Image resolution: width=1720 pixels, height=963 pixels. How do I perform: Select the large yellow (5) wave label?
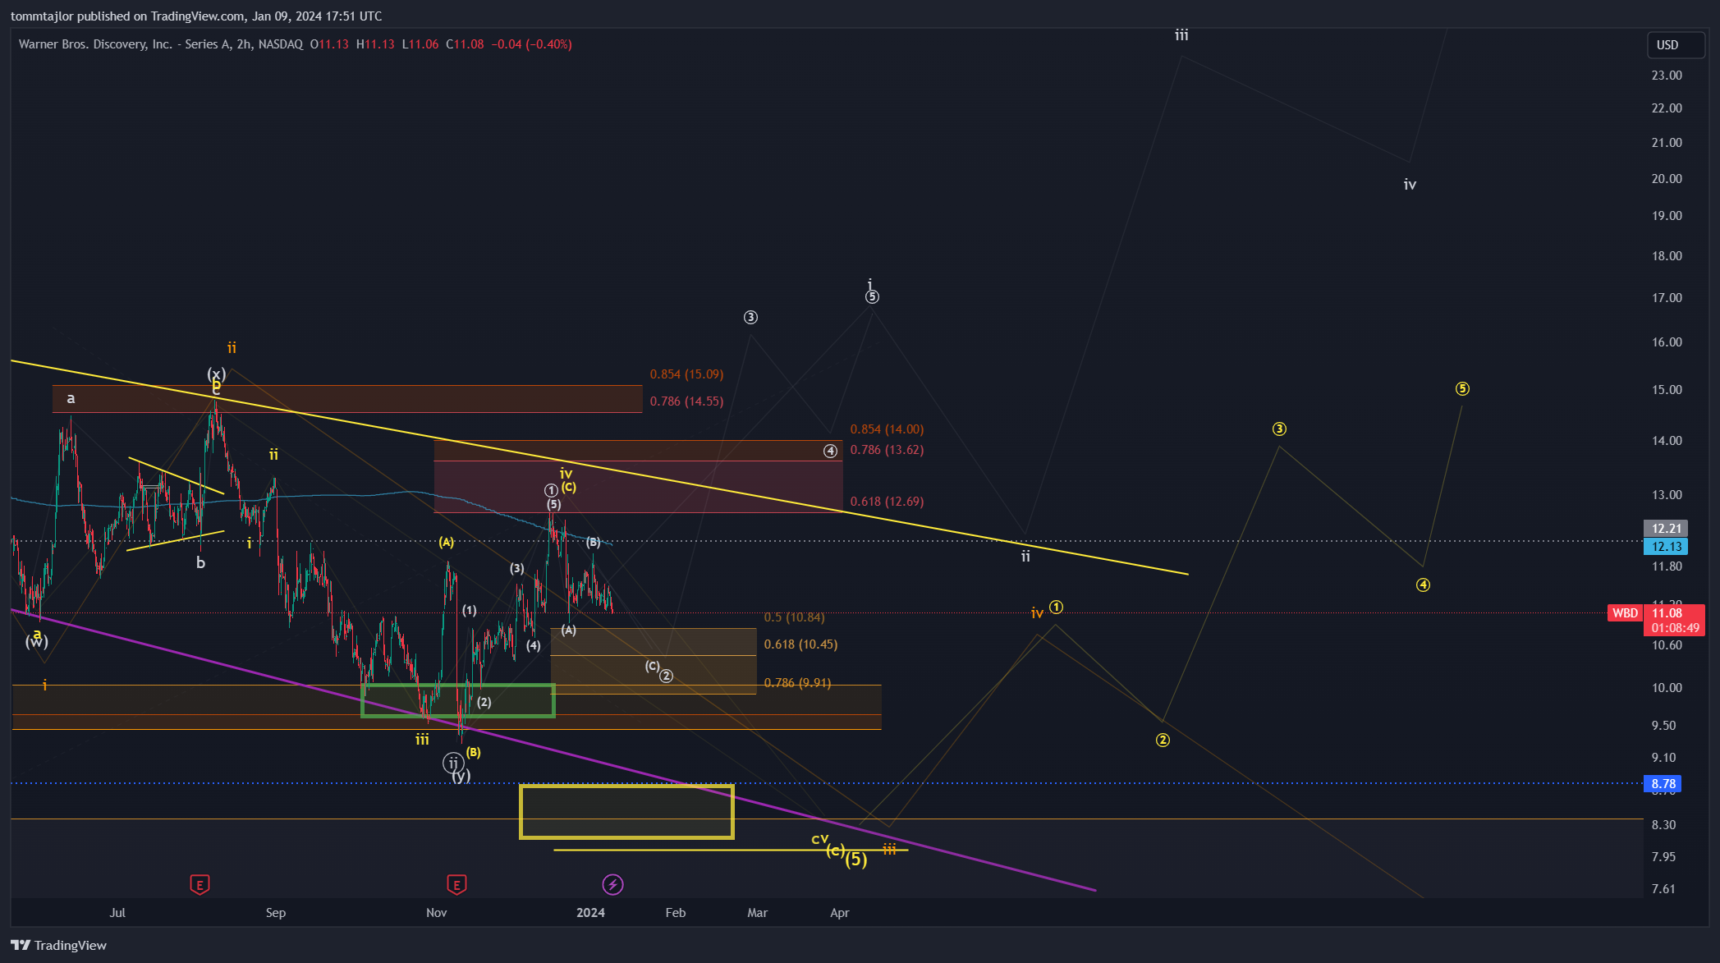[x=856, y=860]
